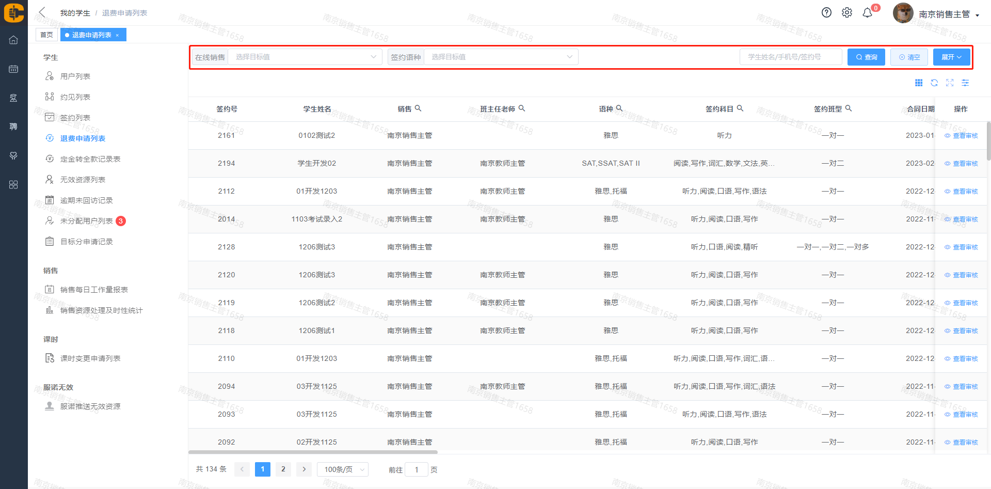Switch to the 首页 tab
Viewport: 991px width, 489px height.
[x=46, y=35]
